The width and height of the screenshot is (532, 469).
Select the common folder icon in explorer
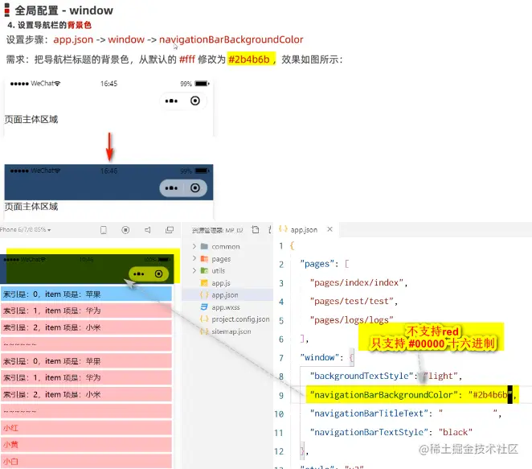point(204,246)
